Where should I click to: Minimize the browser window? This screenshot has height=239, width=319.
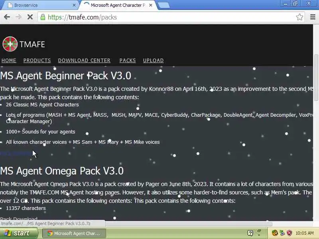(286, 4)
